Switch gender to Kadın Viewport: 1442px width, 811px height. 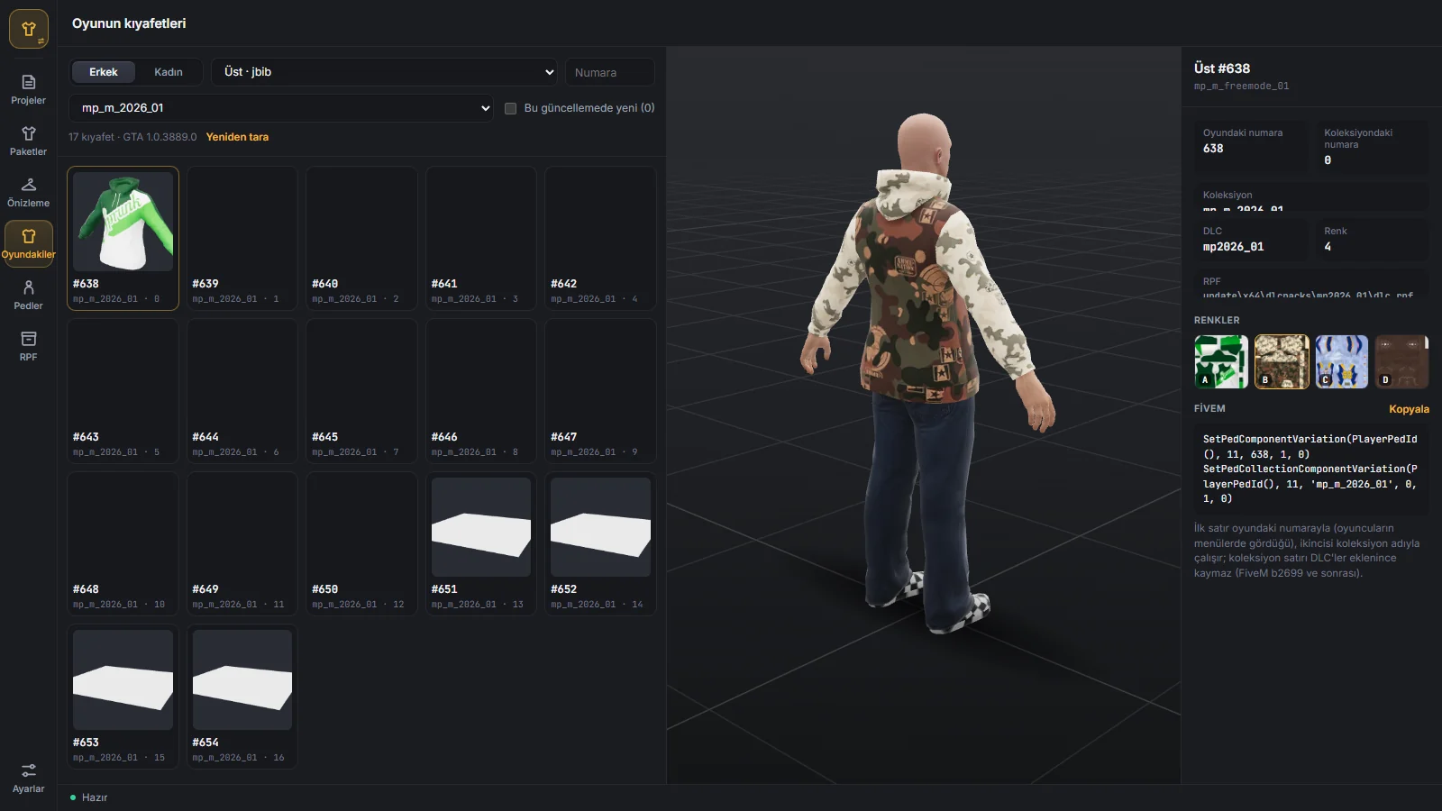169,72
